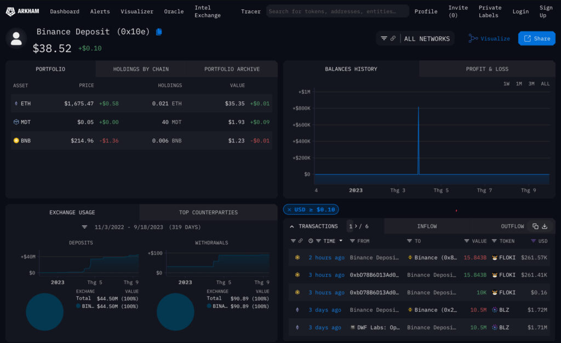Open Intel Exchange menu item

[x=208, y=12]
